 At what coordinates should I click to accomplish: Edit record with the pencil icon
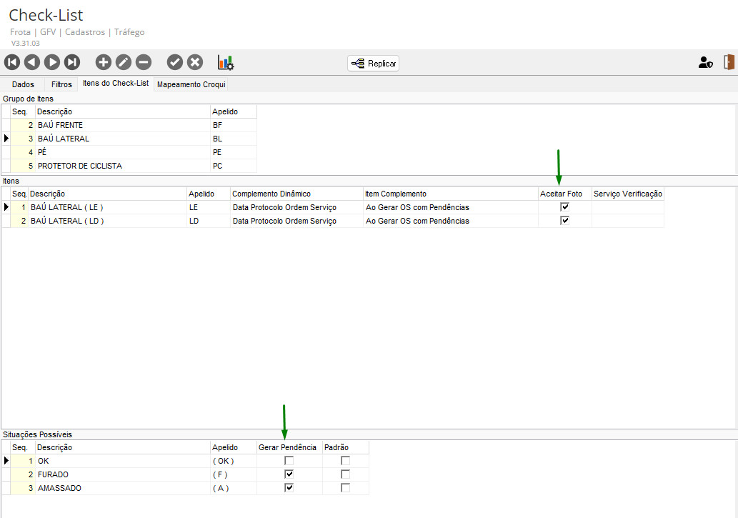(x=124, y=62)
